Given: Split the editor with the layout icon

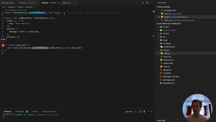Looking at the screenshot, I should 147,3.
